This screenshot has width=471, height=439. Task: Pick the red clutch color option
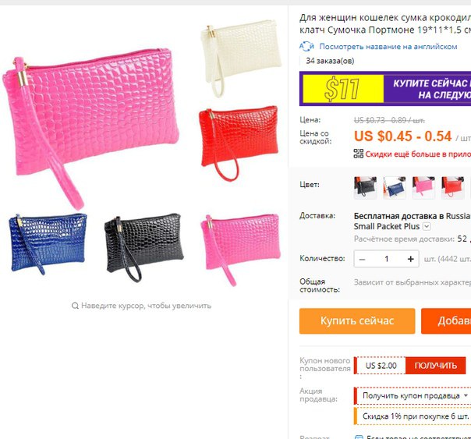pyautogui.click(x=453, y=187)
